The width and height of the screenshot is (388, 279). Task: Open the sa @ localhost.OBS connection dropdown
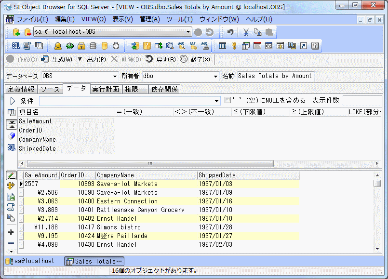(x=188, y=32)
